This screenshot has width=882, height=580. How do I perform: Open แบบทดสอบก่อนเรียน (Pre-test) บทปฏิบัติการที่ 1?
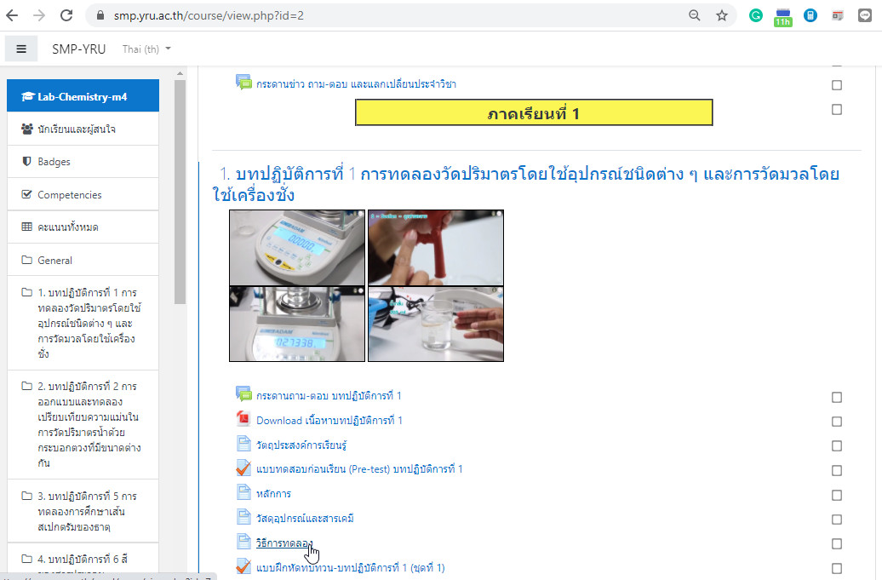(359, 469)
